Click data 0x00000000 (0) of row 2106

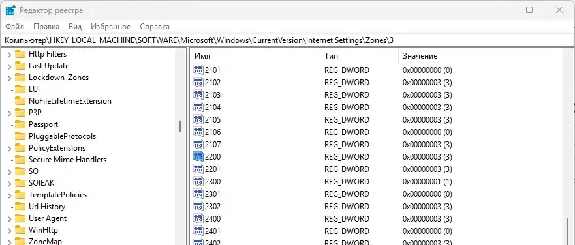[427, 132]
